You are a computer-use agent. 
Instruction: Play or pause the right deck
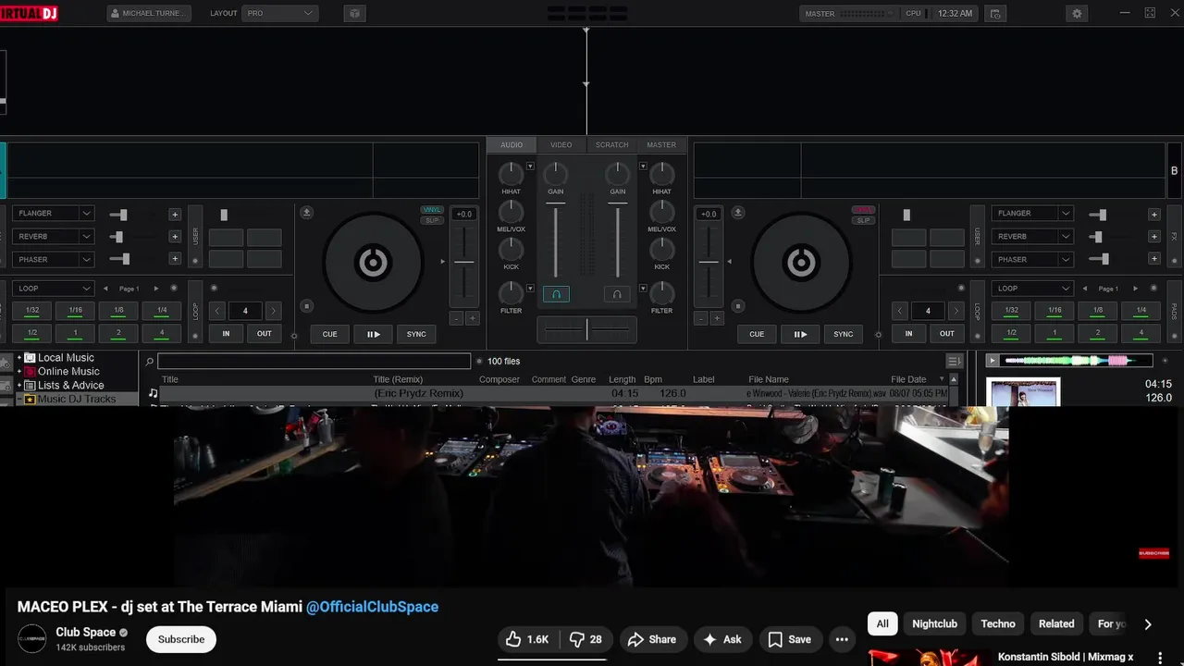coord(800,334)
